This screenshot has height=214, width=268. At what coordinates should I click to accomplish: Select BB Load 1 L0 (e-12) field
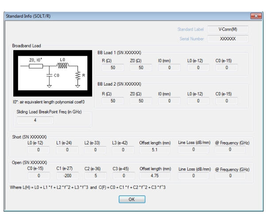coord(198,67)
